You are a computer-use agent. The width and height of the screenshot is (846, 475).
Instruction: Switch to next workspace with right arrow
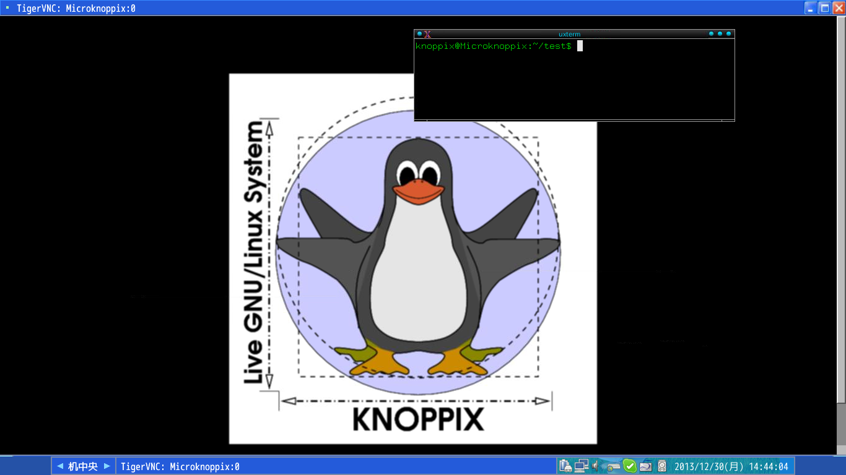point(107,466)
